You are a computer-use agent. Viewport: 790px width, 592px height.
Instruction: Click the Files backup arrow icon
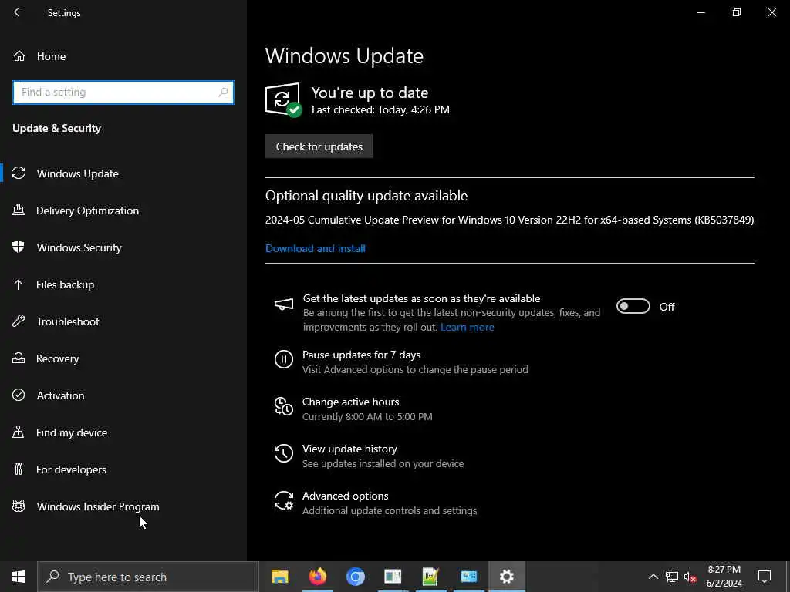tap(19, 284)
